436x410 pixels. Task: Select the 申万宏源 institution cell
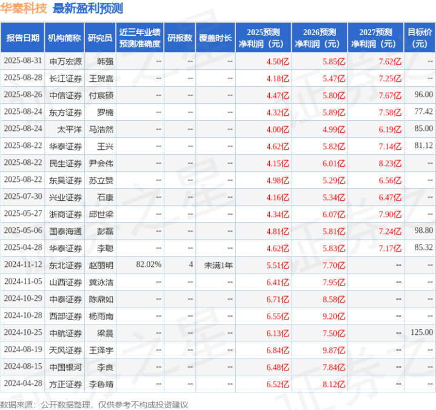tap(65, 61)
